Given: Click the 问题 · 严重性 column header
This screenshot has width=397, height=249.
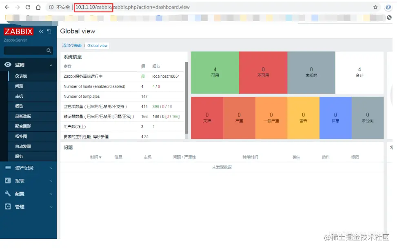Looking at the screenshot, I should [x=184, y=157].
